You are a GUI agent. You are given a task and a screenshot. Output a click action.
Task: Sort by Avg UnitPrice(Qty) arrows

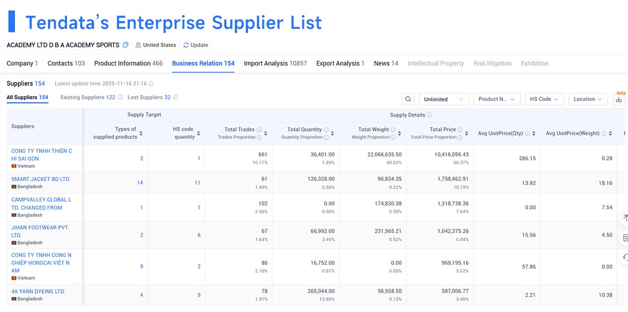tap(534, 134)
